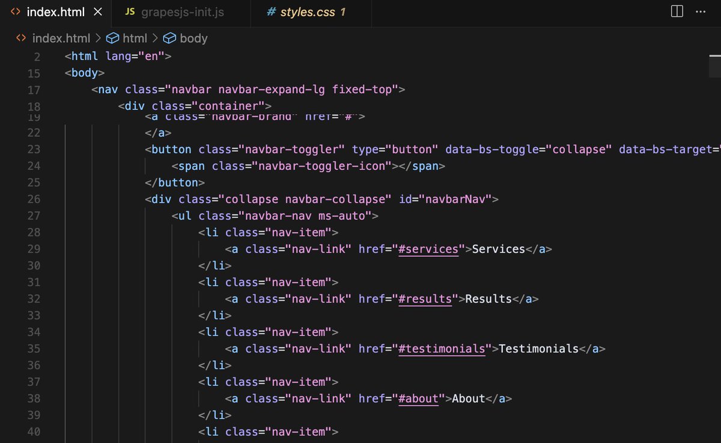721x443 pixels.
Task: Click the cube icon before body breadcrumb
Action: tap(169, 38)
